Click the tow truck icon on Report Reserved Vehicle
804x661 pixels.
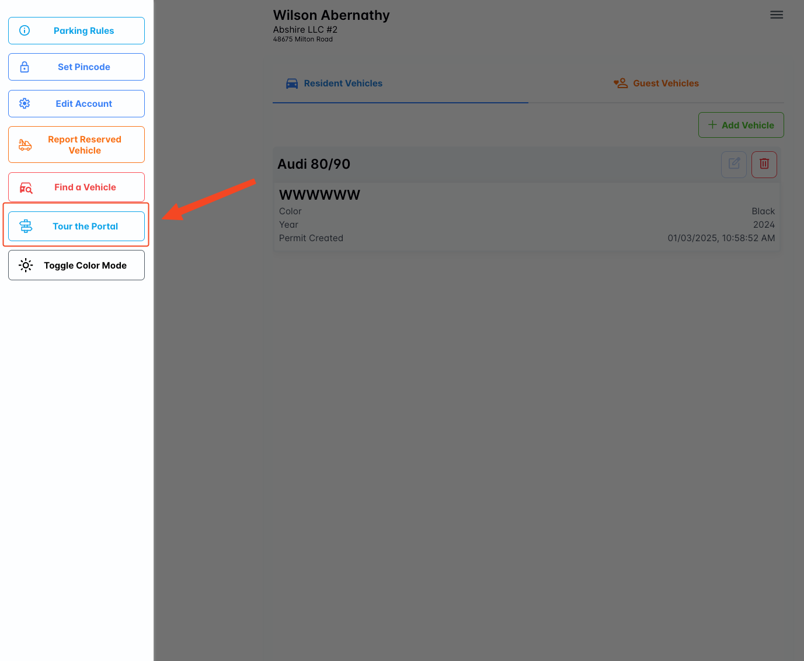tap(25, 145)
